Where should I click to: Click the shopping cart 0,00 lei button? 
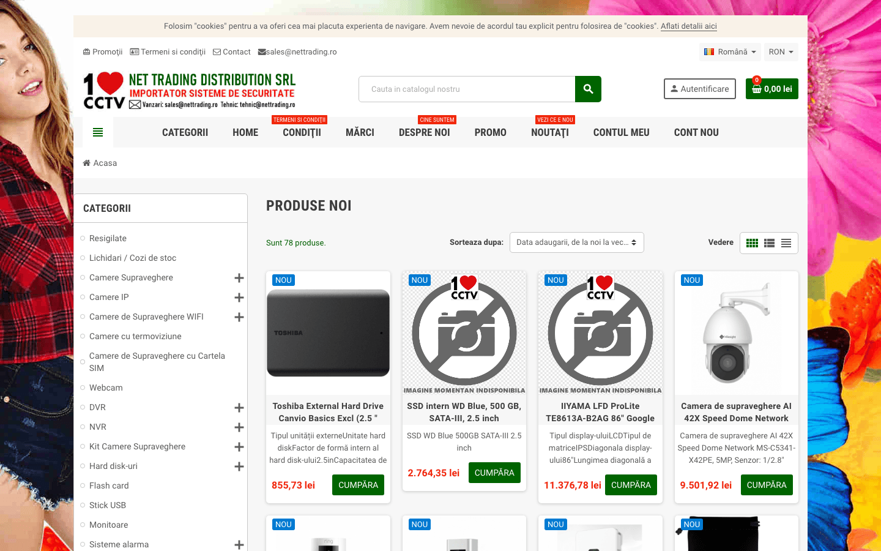coord(772,89)
